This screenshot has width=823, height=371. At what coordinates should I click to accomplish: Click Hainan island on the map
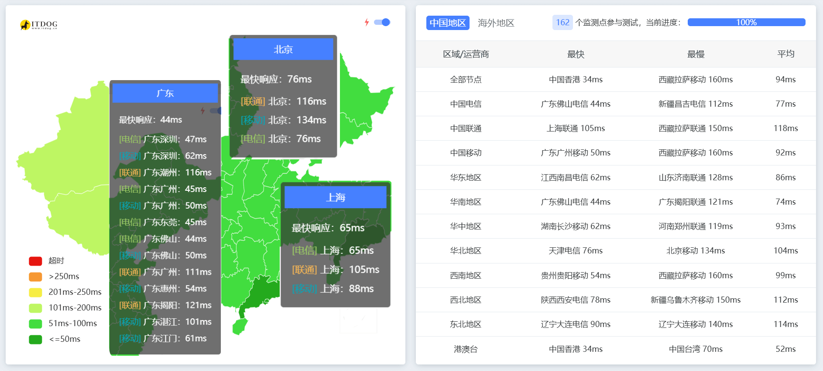pyautogui.click(x=240, y=326)
